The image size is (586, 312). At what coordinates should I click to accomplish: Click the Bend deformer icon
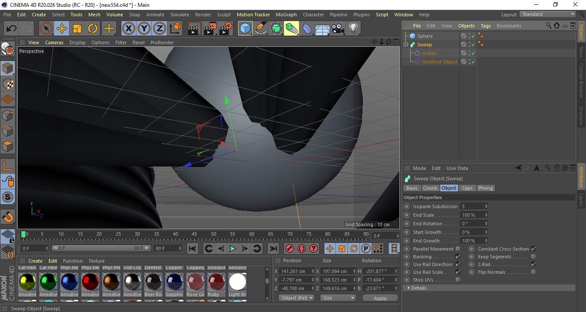pyautogui.click(x=307, y=29)
